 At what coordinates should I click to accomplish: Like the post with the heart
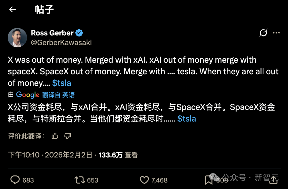pyautogui.click(x=144, y=180)
